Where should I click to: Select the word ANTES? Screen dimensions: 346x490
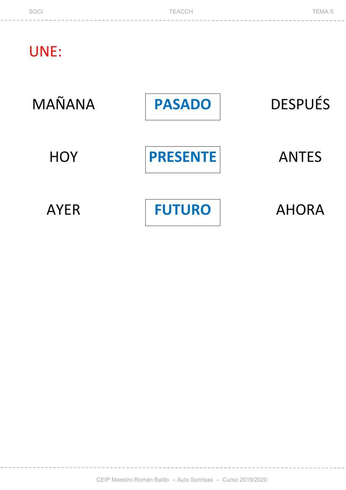[x=300, y=157]
